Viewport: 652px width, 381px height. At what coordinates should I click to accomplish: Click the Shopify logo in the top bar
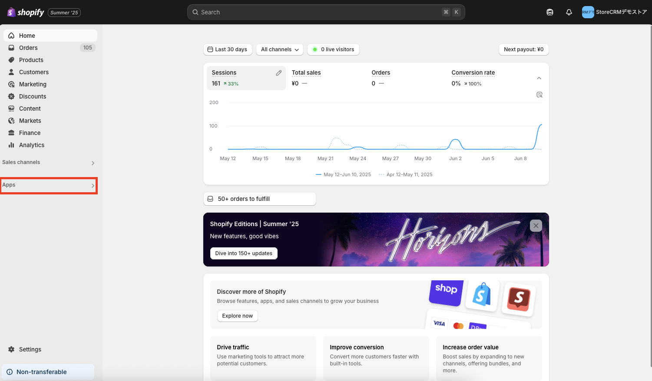point(26,12)
